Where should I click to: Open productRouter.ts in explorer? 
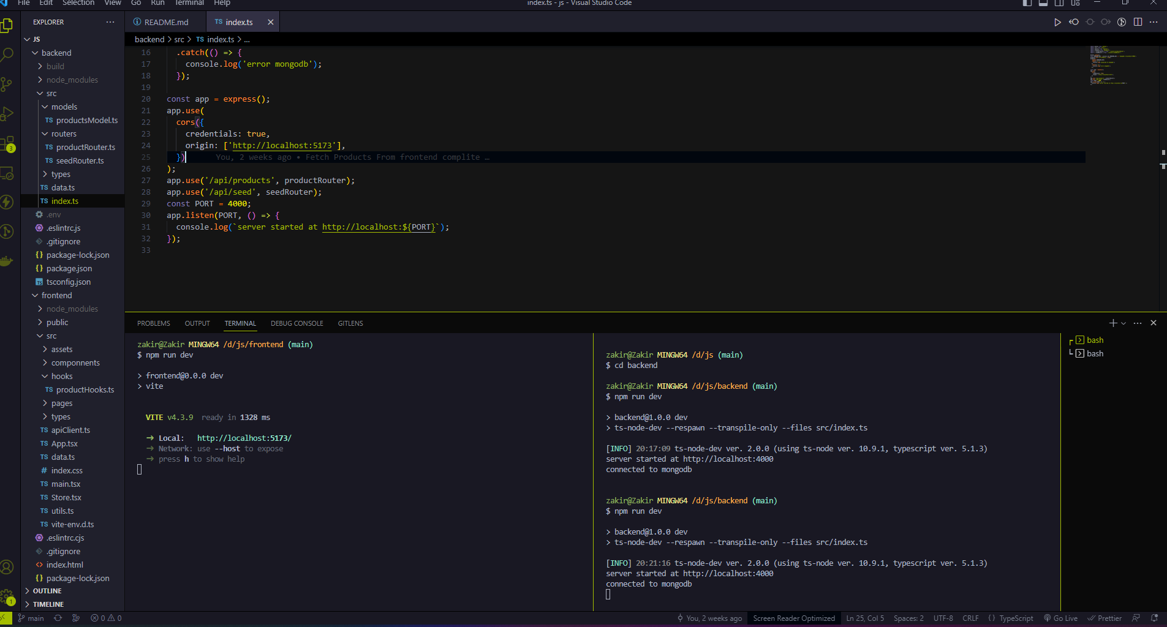point(86,147)
